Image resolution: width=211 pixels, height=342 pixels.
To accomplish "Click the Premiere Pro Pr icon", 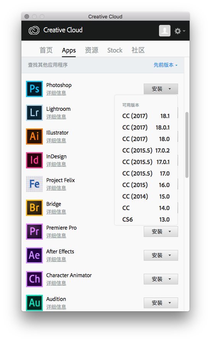I will (34, 232).
